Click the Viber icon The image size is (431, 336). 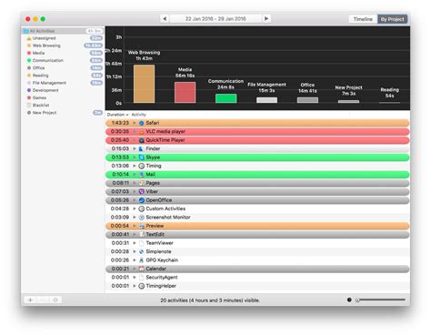[x=141, y=191]
